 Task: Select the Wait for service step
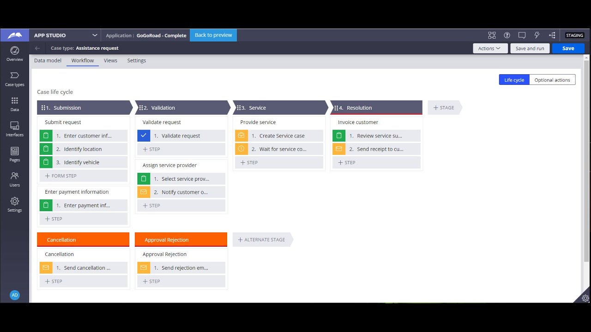pyautogui.click(x=279, y=149)
